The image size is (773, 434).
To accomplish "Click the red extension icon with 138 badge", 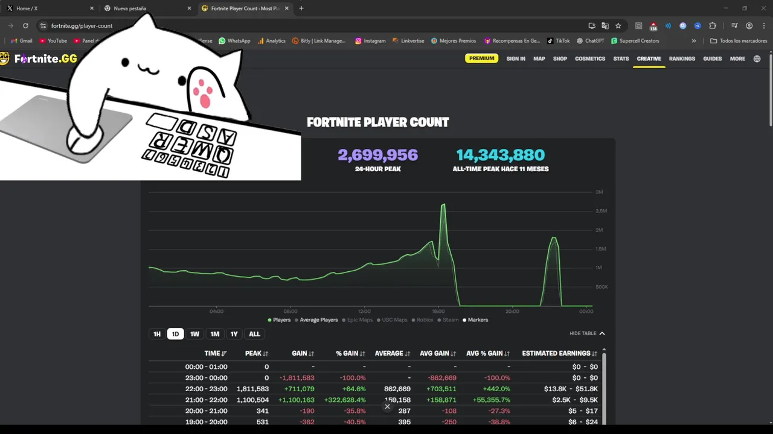I will pyautogui.click(x=653, y=26).
